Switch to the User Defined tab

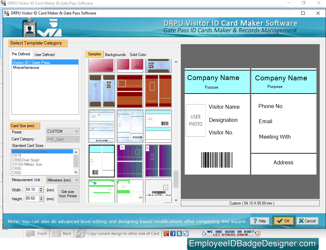click(x=44, y=54)
